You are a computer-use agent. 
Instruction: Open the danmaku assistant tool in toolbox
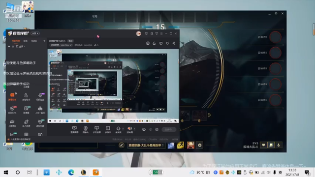point(12,96)
